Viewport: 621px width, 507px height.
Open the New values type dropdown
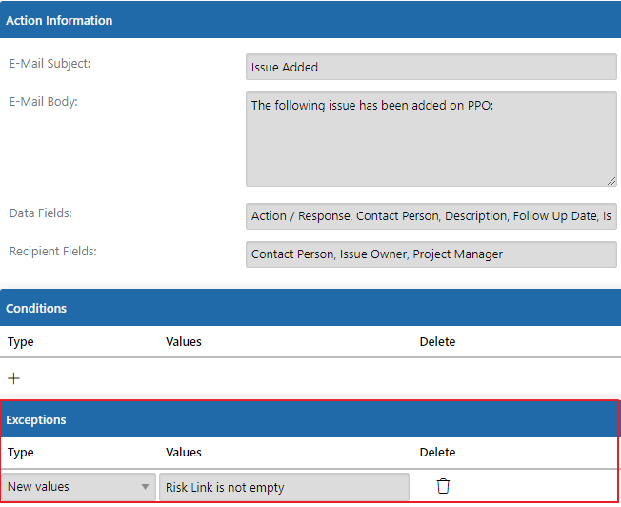(x=78, y=486)
